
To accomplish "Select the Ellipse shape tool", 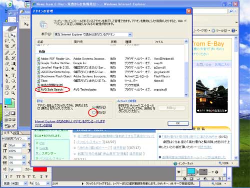I will (13, 81).
